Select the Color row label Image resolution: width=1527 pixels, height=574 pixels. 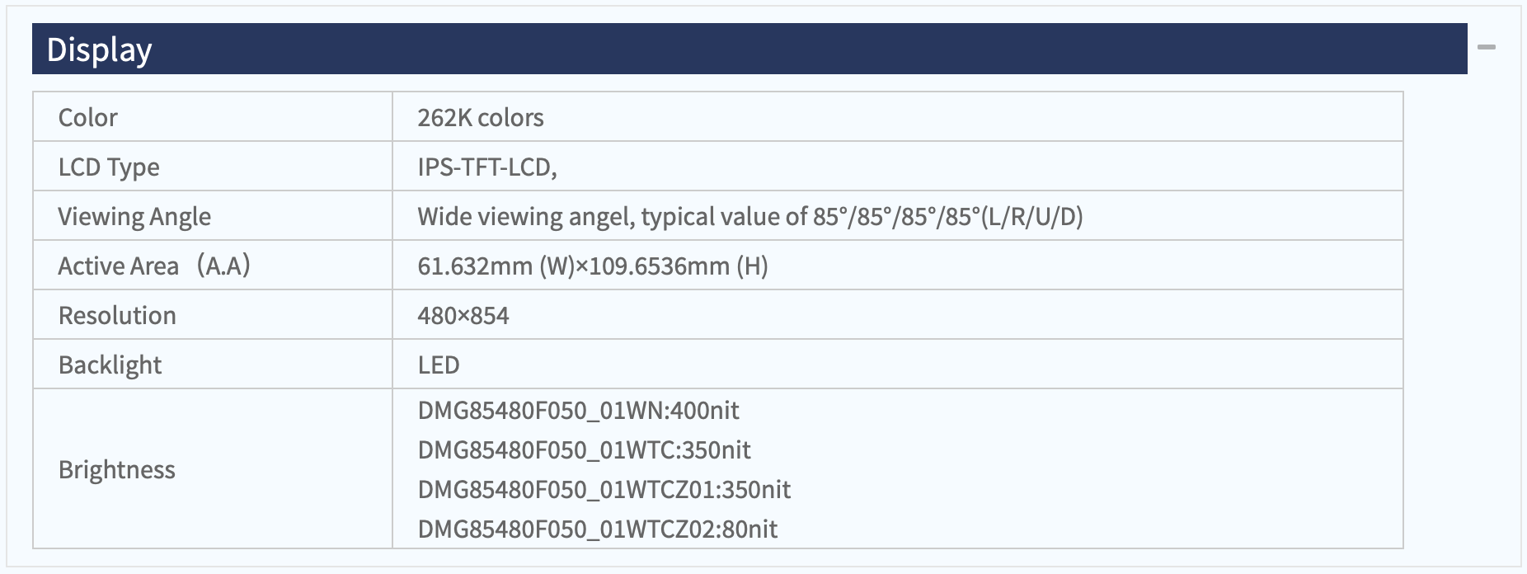pos(88,117)
